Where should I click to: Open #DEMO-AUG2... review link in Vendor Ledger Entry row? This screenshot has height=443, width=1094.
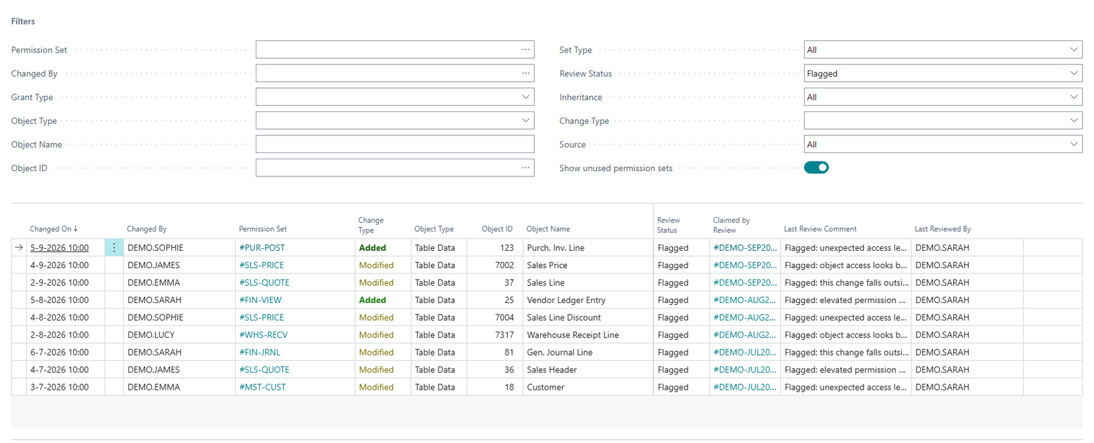pos(745,300)
